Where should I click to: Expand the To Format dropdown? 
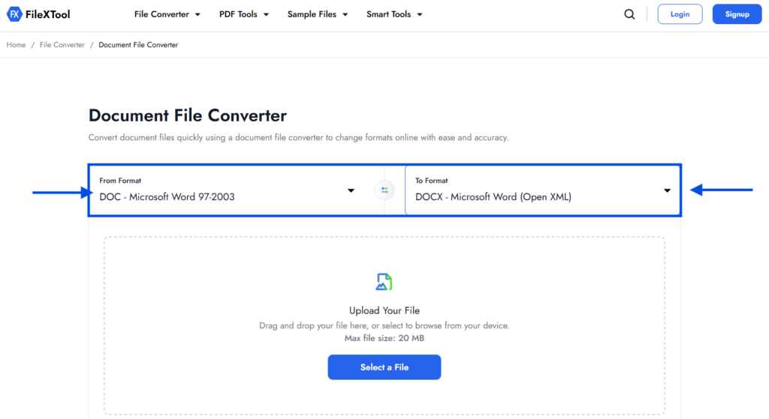542,190
